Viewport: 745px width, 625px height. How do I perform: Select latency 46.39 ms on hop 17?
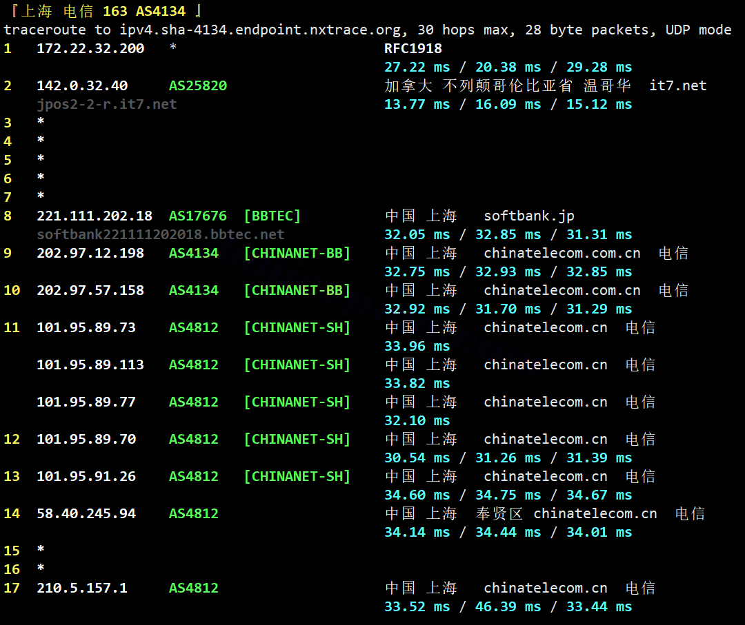pyautogui.click(x=508, y=606)
